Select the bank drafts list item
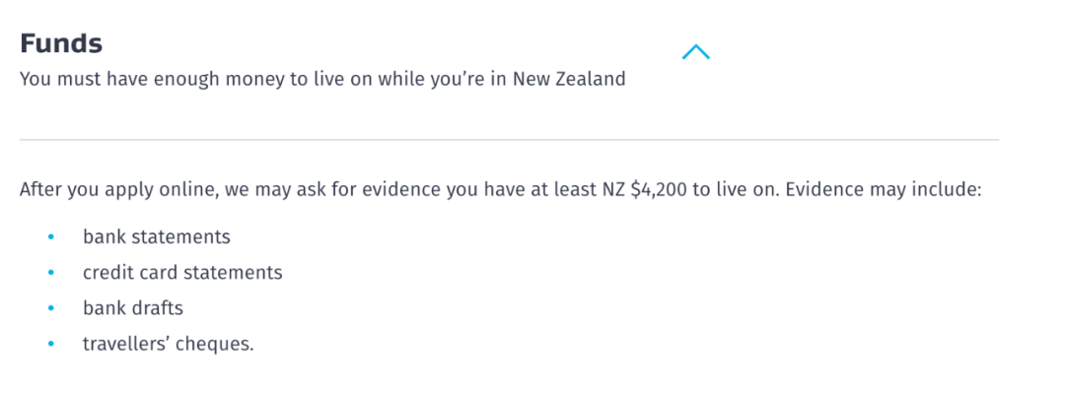 133,308
